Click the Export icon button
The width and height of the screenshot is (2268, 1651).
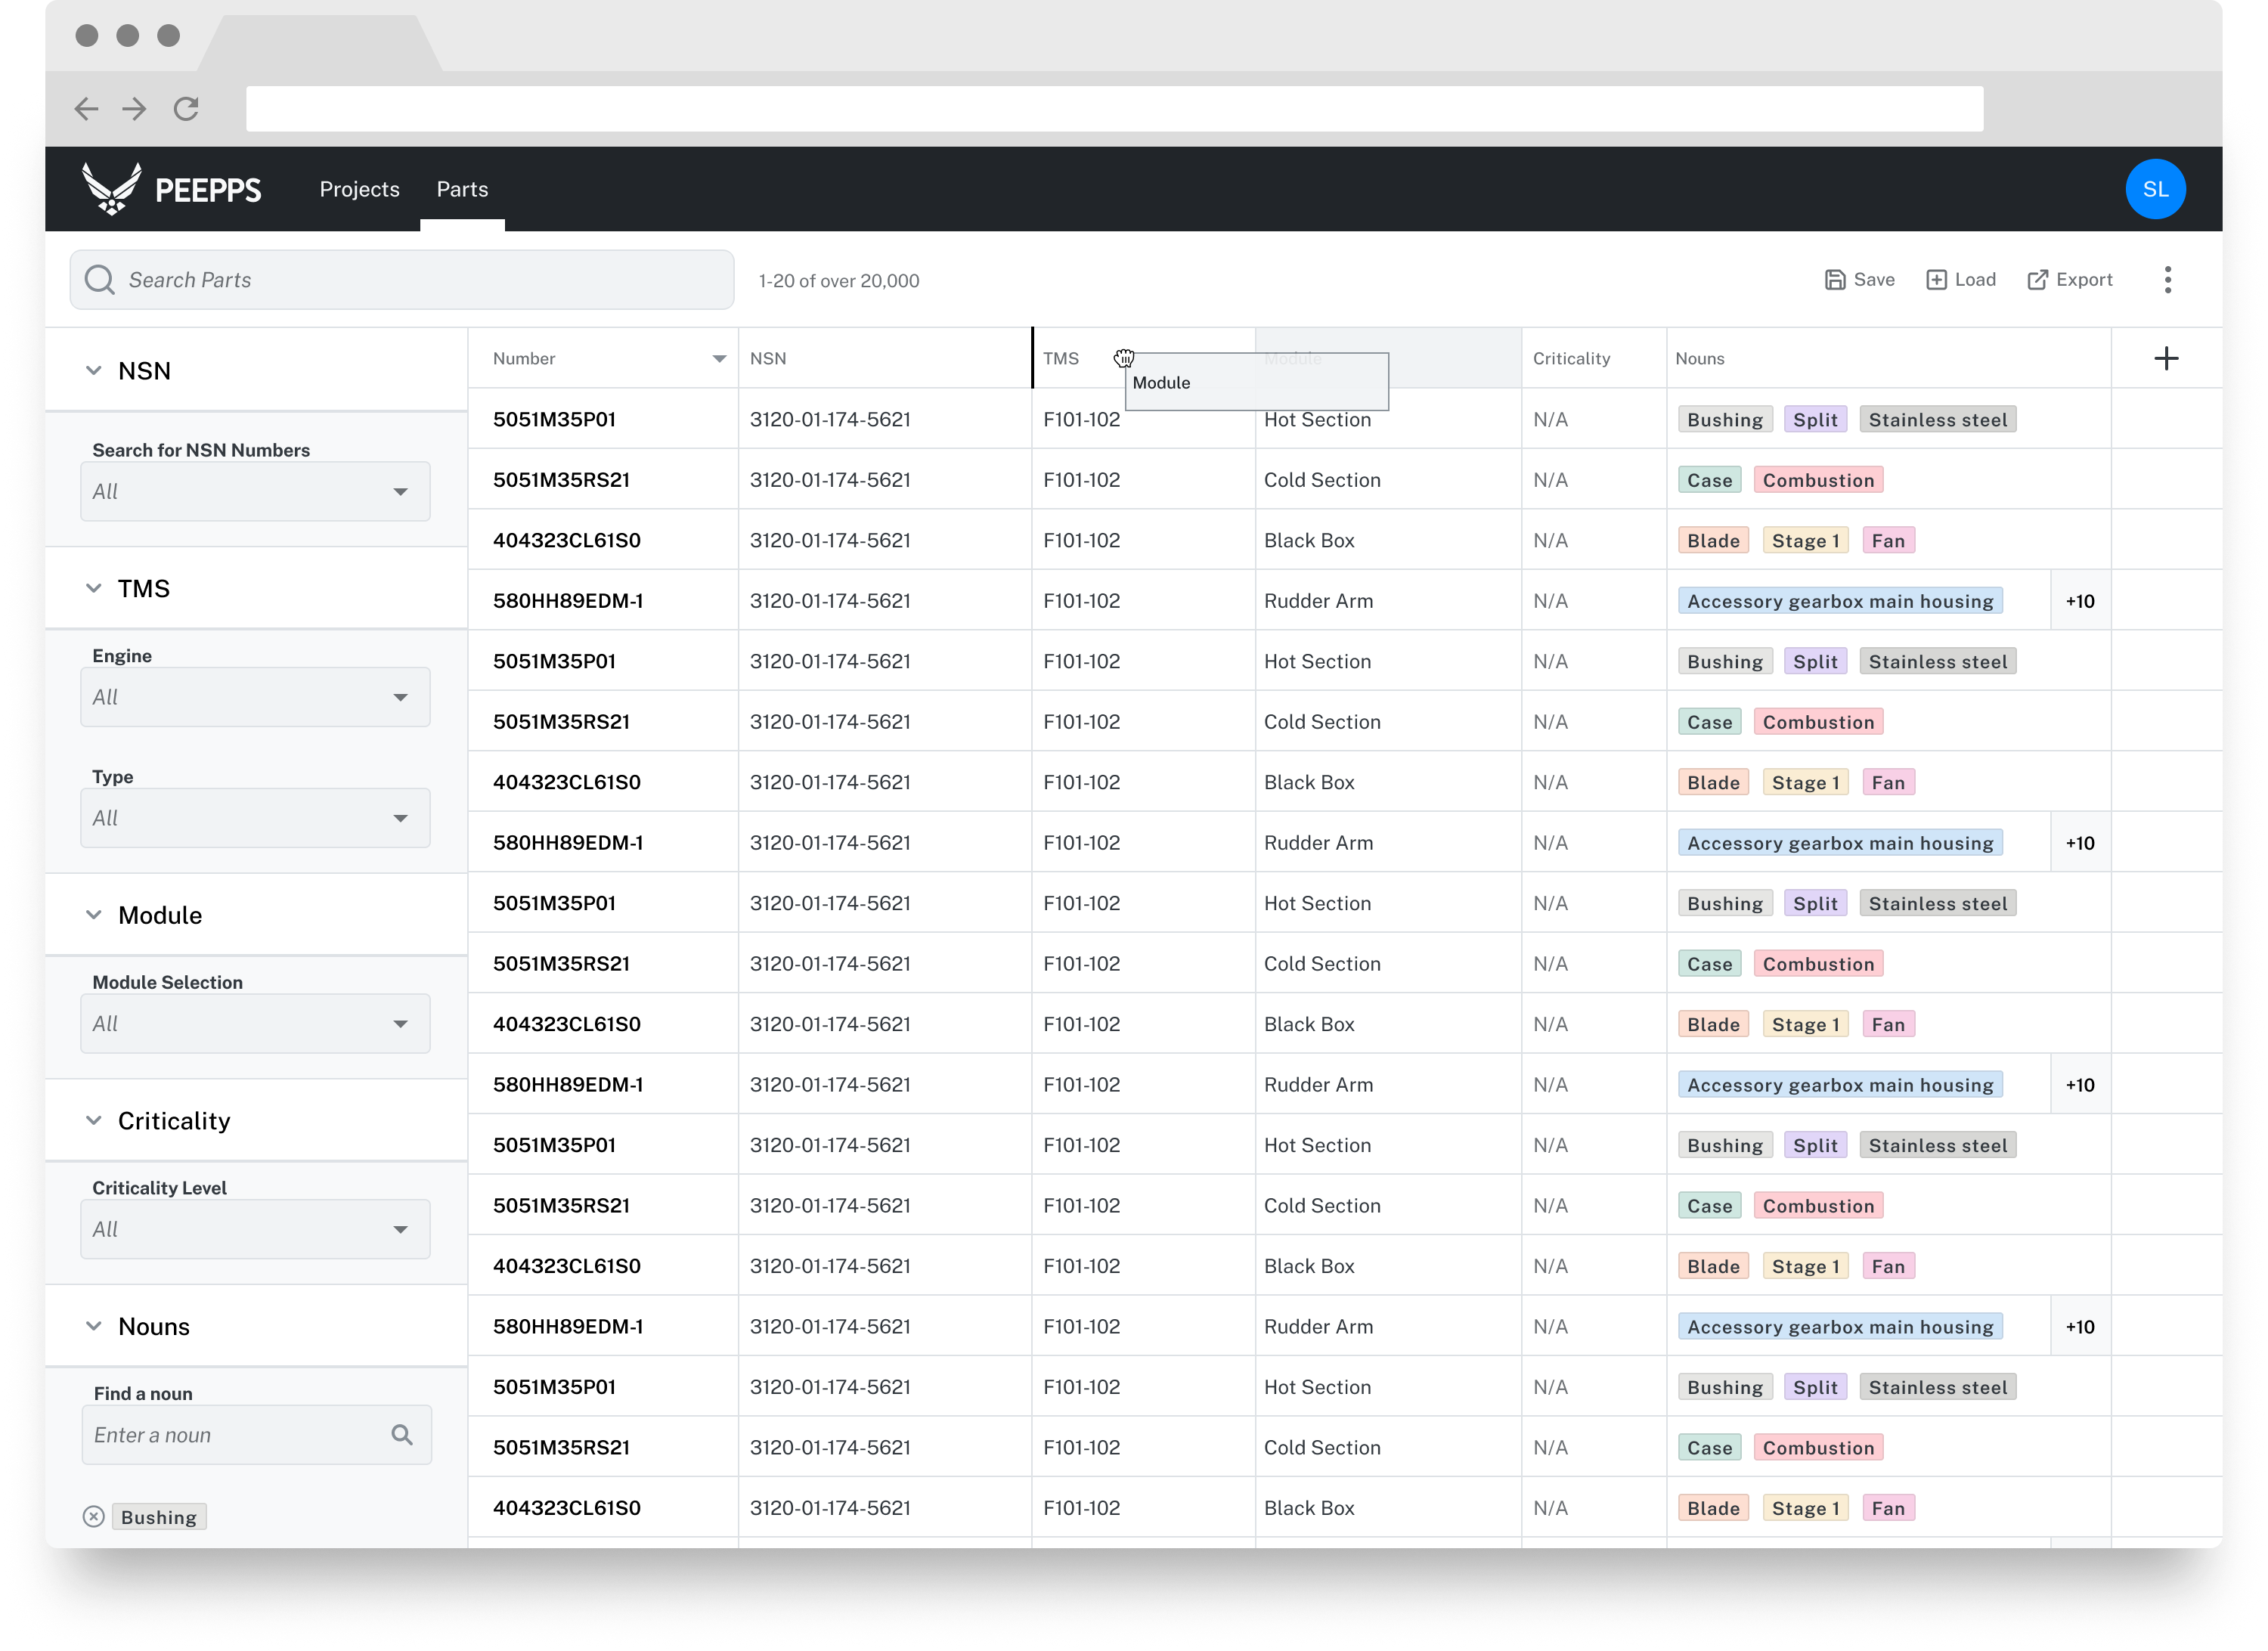[2037, 280]
